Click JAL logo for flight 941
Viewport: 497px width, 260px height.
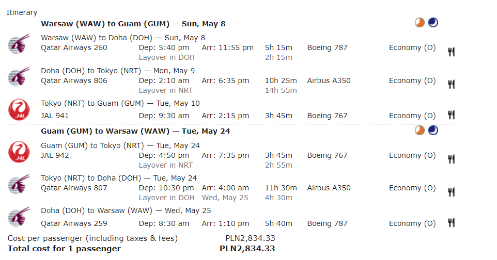tap(19, 109)
